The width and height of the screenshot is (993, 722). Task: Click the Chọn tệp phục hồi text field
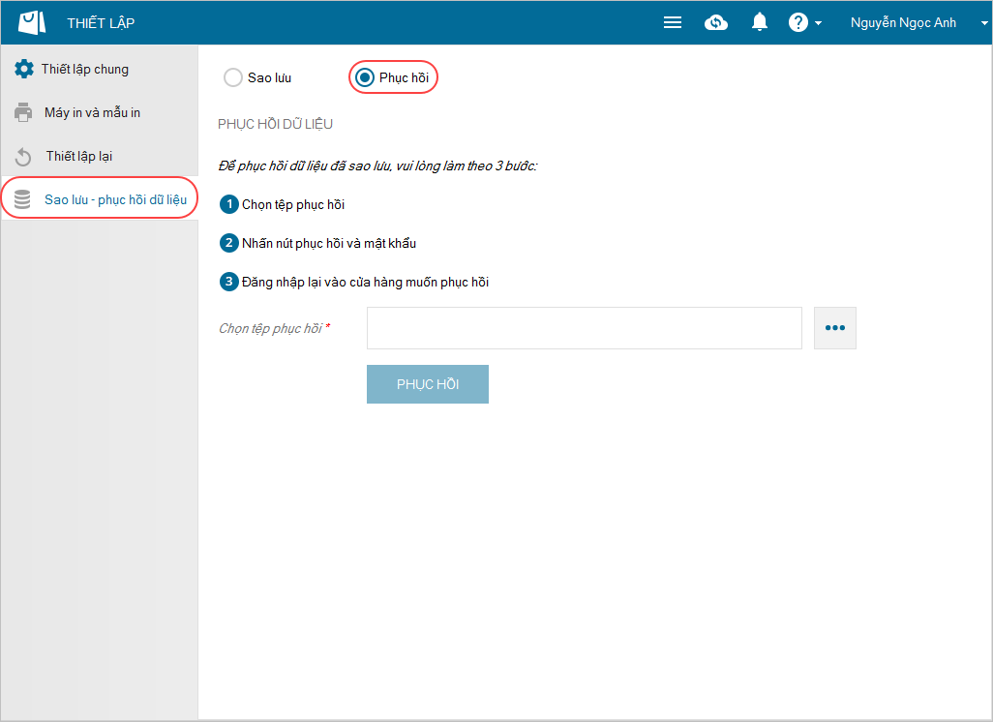click(x=584, y=328)
